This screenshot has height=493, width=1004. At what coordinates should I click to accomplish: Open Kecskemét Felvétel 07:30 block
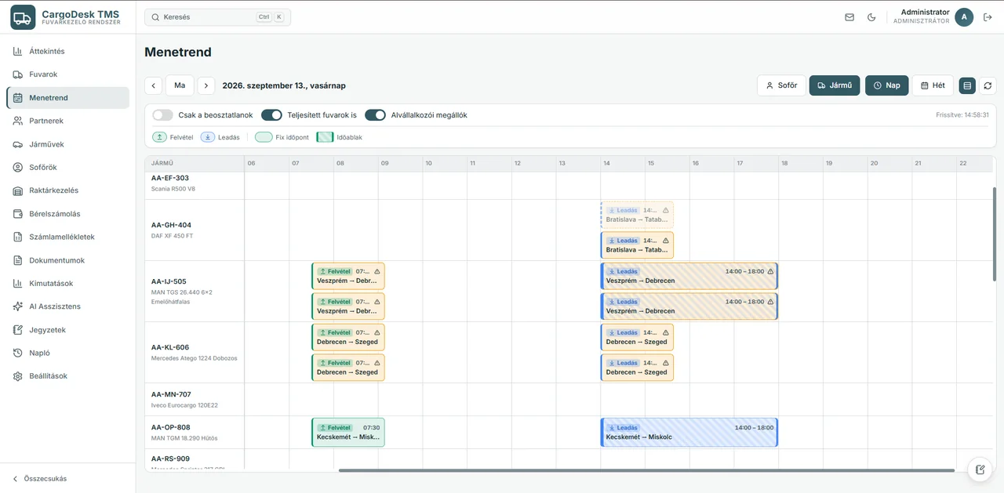coord(348,433)
